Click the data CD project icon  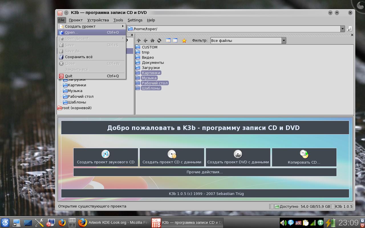[172, 154]
